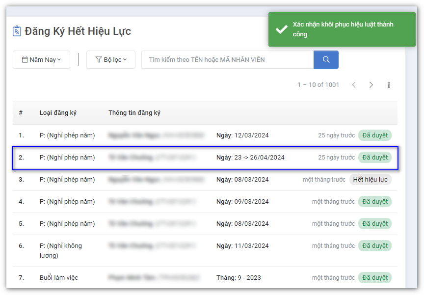424x295 pixels.
Task: Click the Thông tin đăng ký column header
Action: [134, 113]
